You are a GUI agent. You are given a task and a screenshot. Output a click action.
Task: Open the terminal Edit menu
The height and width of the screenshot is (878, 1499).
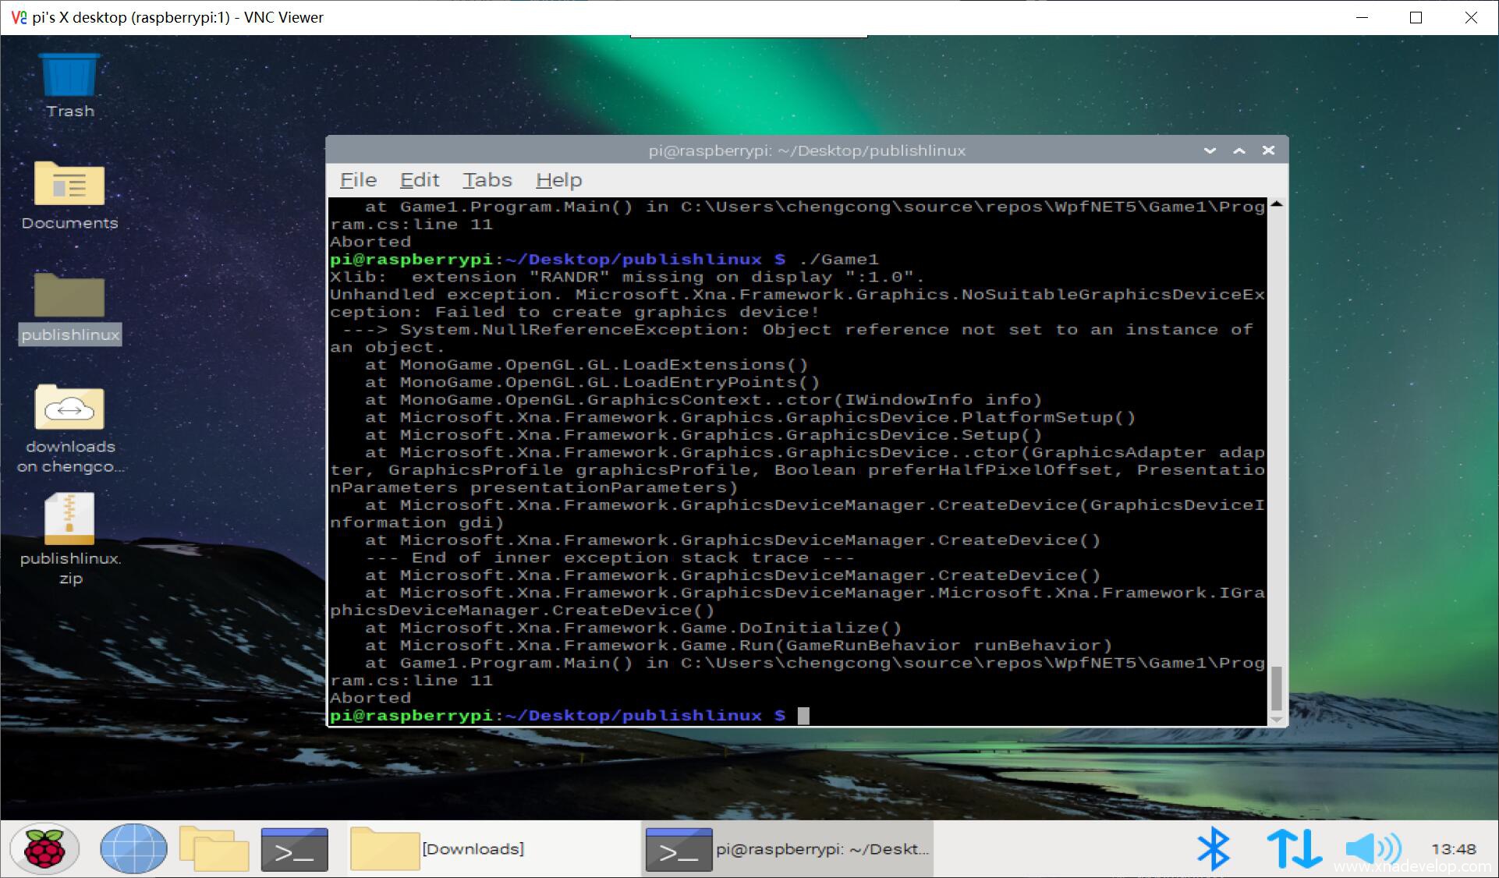click(420, 180)
